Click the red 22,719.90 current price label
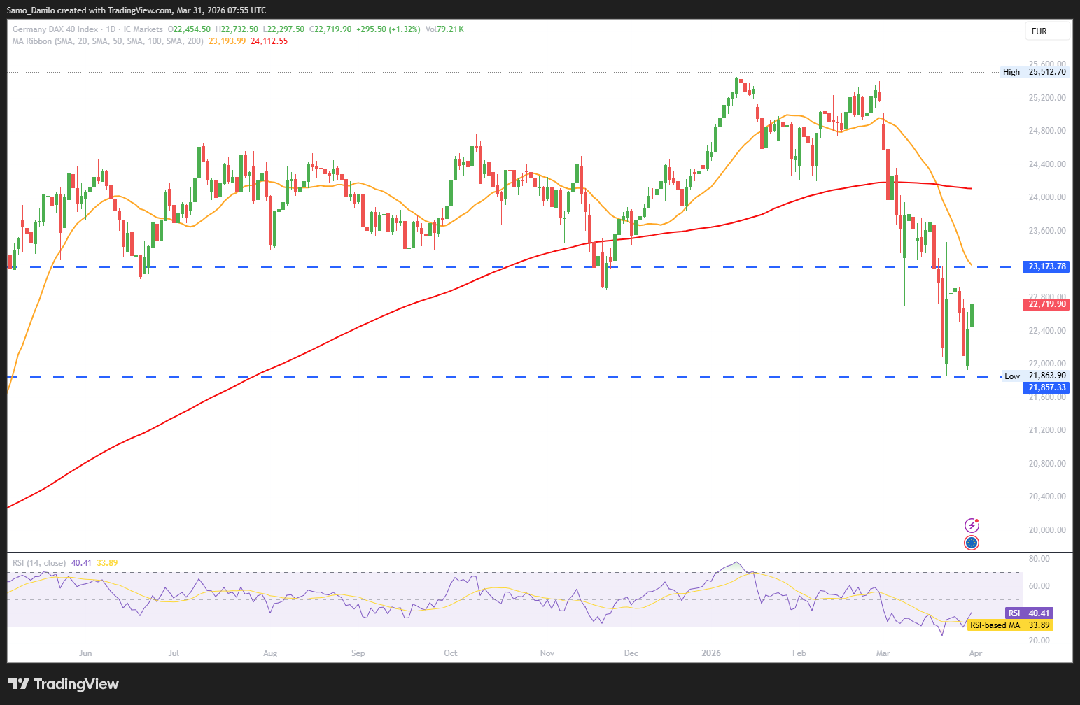The image size is (1080, 705). pos(1047,304)
